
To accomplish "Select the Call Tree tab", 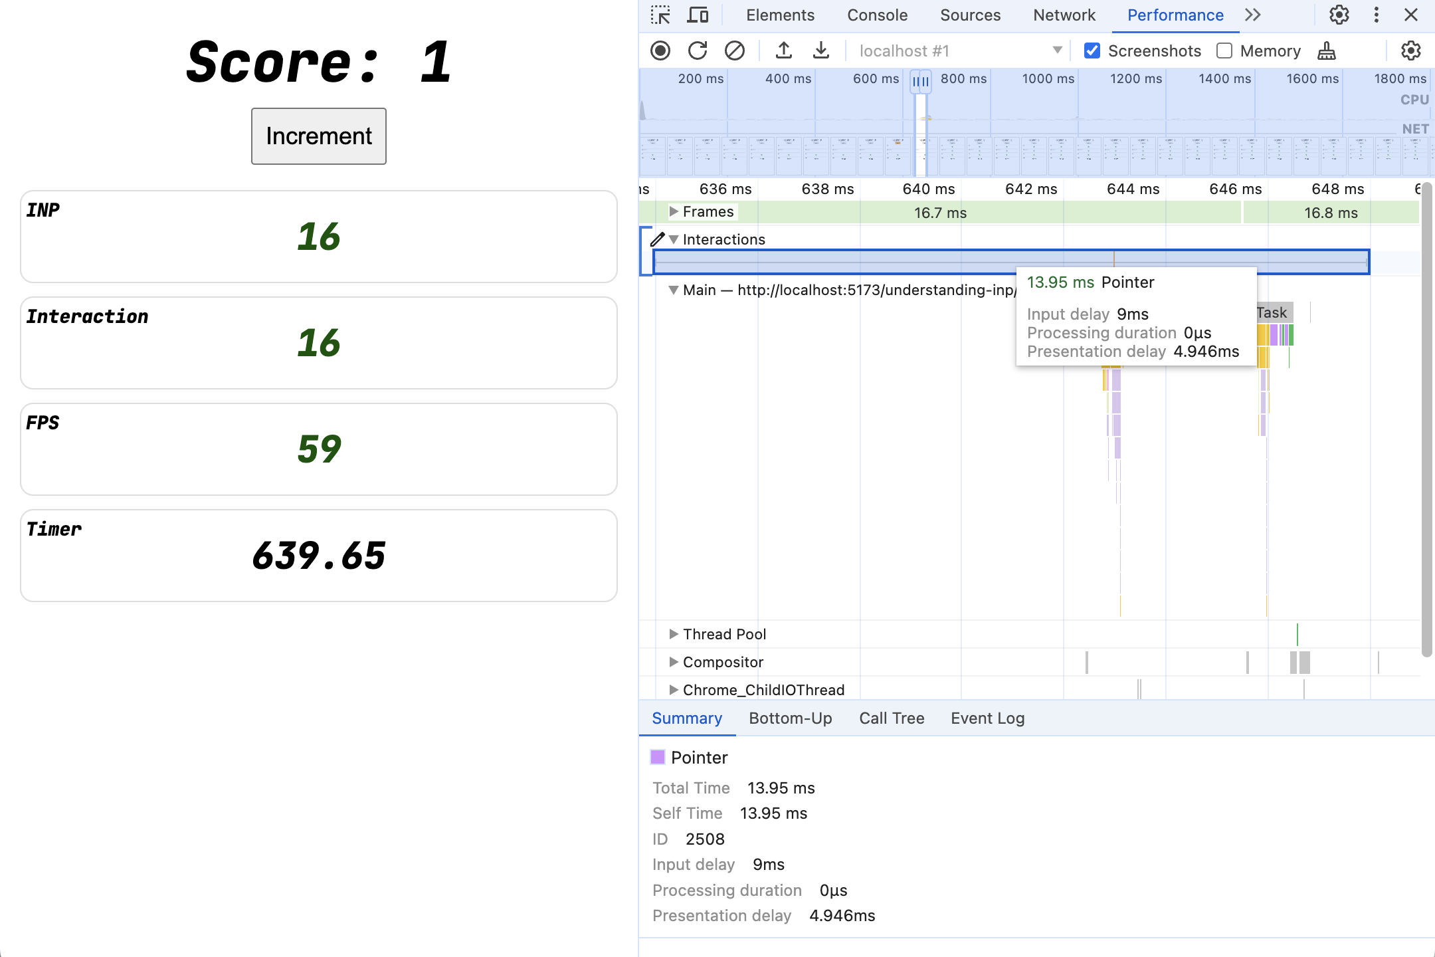I will point(890,718).
